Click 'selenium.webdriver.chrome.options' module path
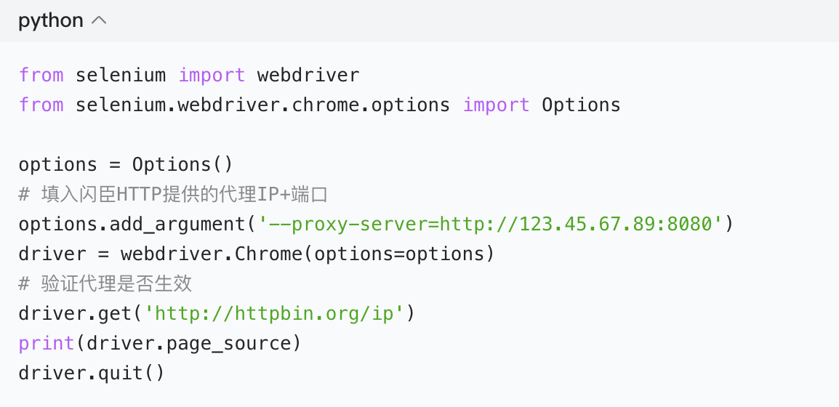839x407 pixels. (262, 105)
